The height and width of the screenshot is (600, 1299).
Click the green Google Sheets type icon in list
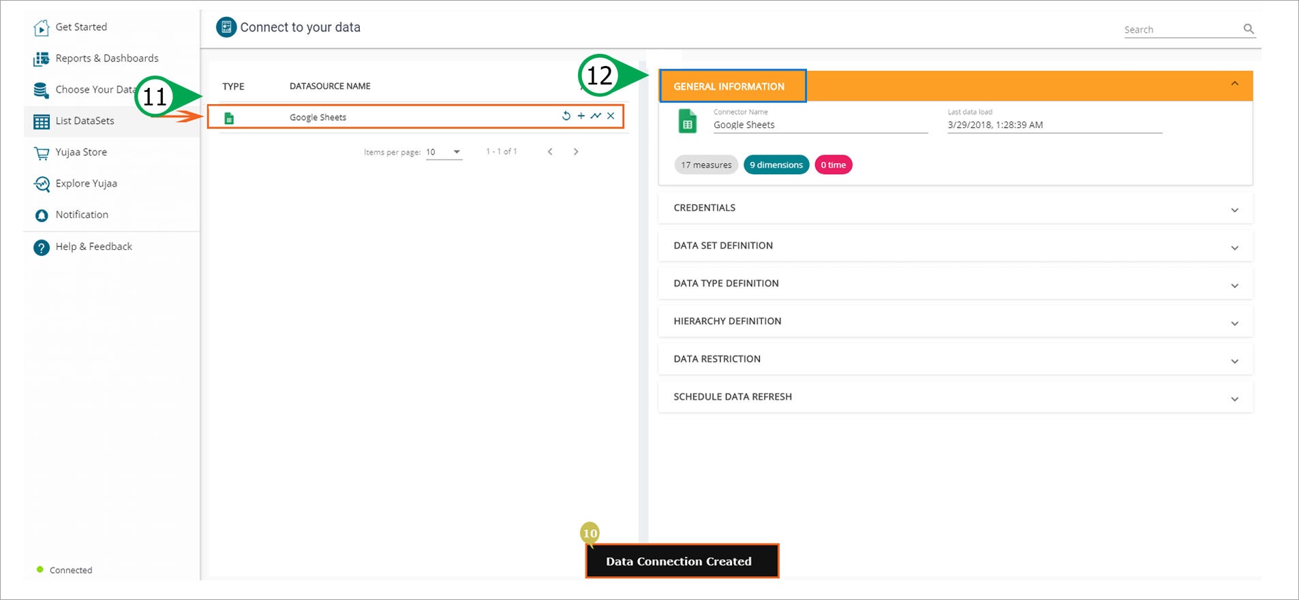point(229,119)
